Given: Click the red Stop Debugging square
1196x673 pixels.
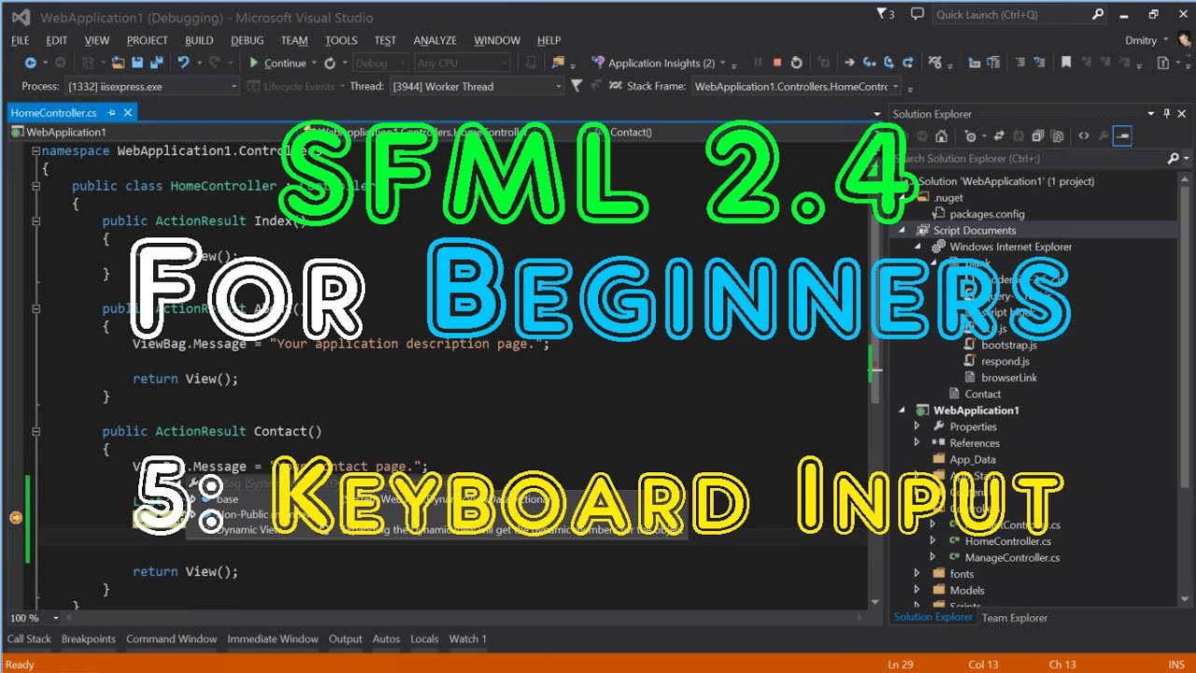Looking at the screenshot, I should 776,63.
